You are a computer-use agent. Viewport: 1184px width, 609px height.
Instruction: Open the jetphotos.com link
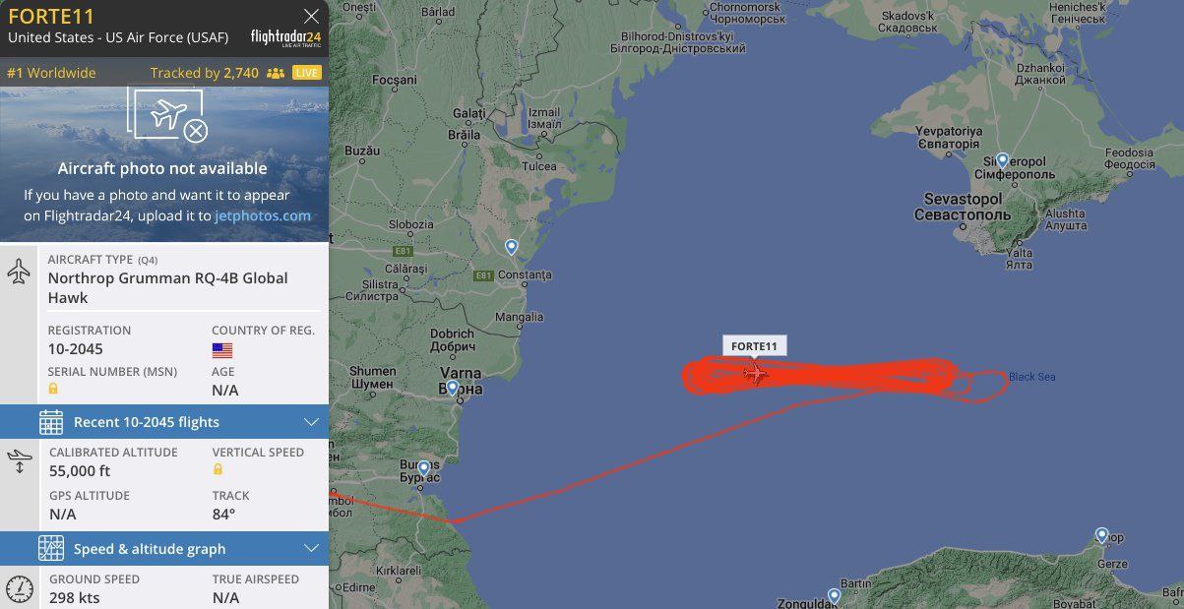[263, 215]
